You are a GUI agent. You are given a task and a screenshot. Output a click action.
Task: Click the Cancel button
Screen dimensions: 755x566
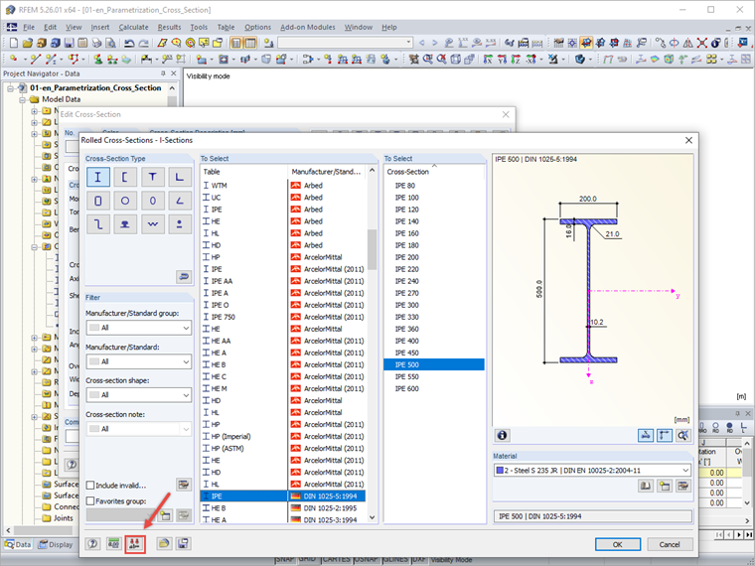[x=670, y=544]
